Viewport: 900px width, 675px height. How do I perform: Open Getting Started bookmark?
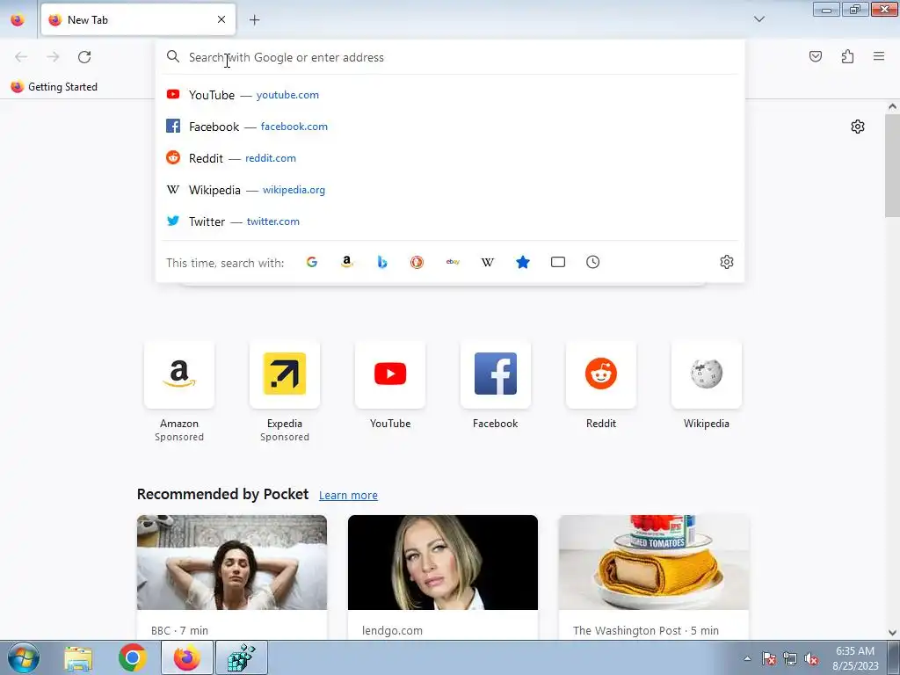[x=54, y=87]
